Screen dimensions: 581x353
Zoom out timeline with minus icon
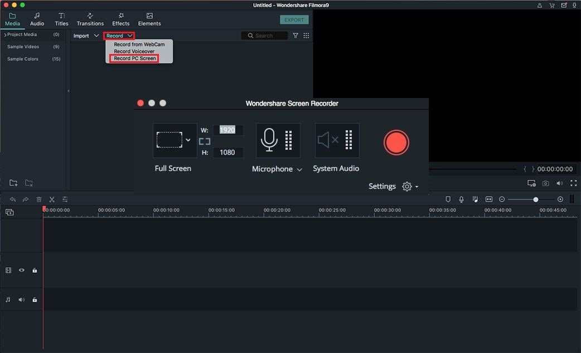pyautogui.click(x=502, y=199)
